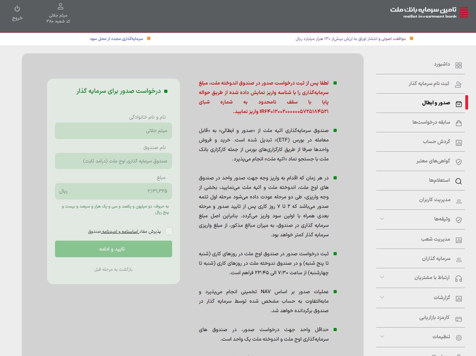Click the استعلام‌ها search icon
This screenshot has width=476, height=356.
pyautogui.click(x=459, y=181)
